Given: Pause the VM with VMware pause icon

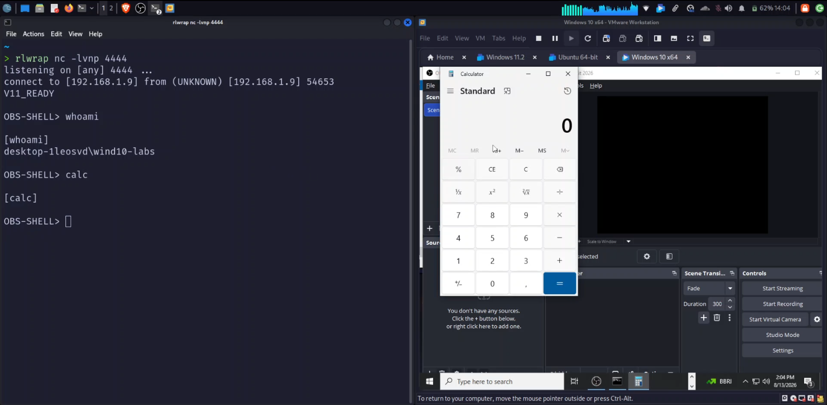Looking at the screenshot, I should pyautogui.click(x=555, y=38).
